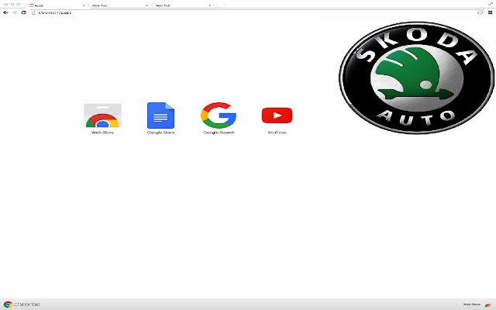Focus the chrome://apps address bar
Viewport: 496px width, 310px height.
[x=257, y=12]
